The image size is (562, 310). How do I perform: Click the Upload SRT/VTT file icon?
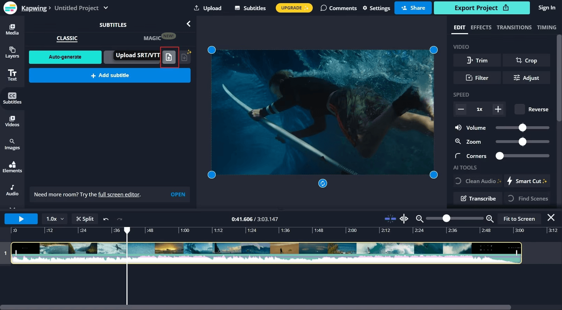(x=169, y=57)
